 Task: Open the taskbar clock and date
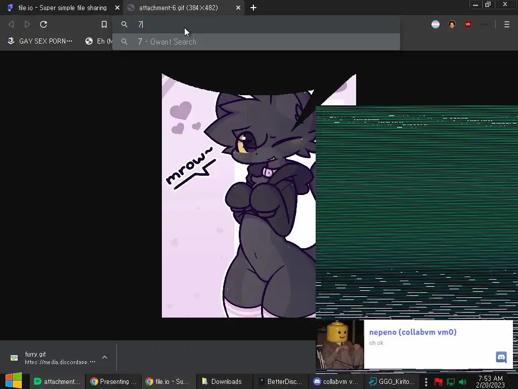click(491, 382)
